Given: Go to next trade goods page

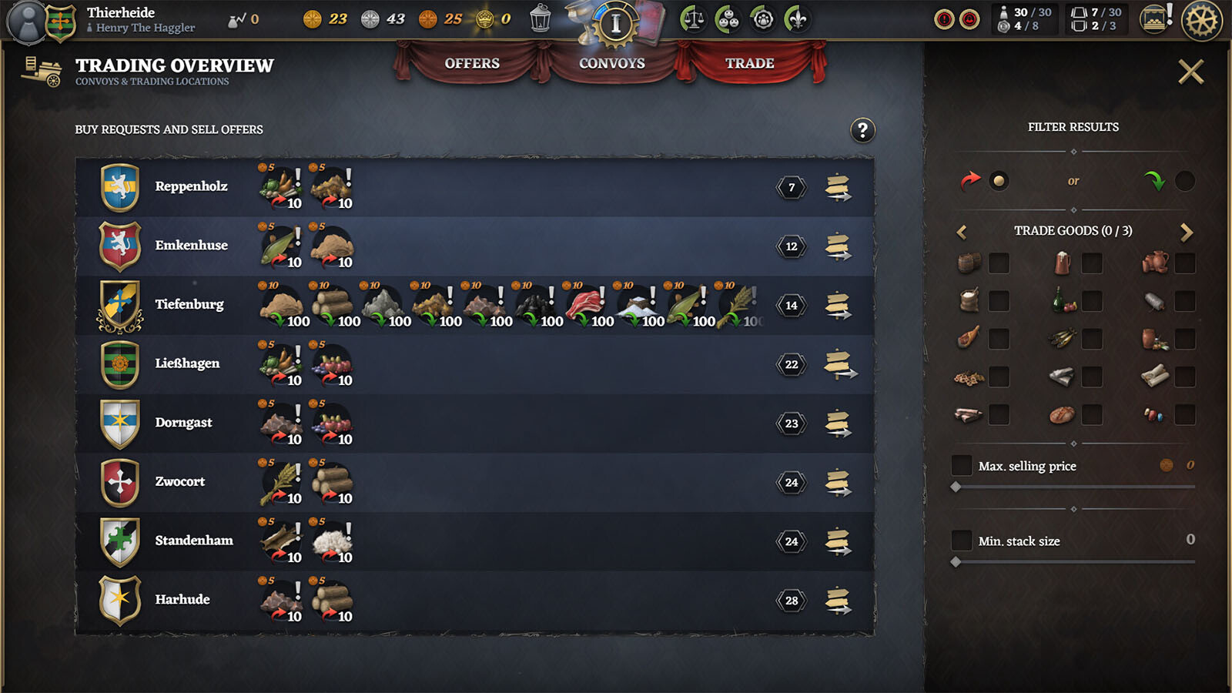Looking at the screenshot, I should [1186, 232].
